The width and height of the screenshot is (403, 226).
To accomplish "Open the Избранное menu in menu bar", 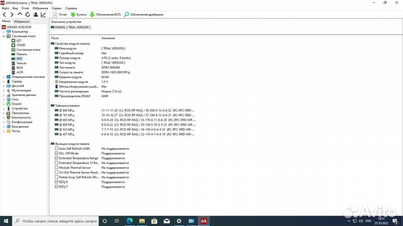I will coord(40,8).
